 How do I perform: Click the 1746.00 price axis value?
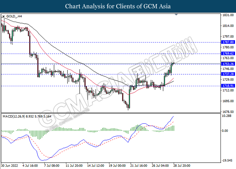(x=228, y=69)
